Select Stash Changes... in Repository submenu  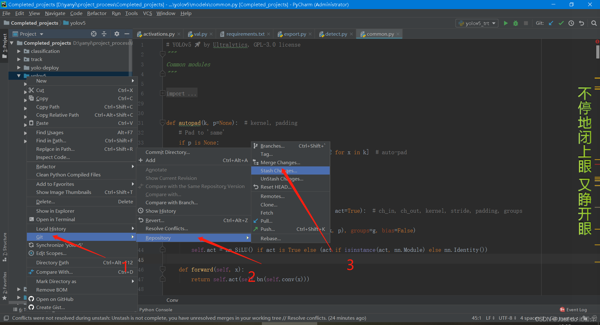pos(290,170)
